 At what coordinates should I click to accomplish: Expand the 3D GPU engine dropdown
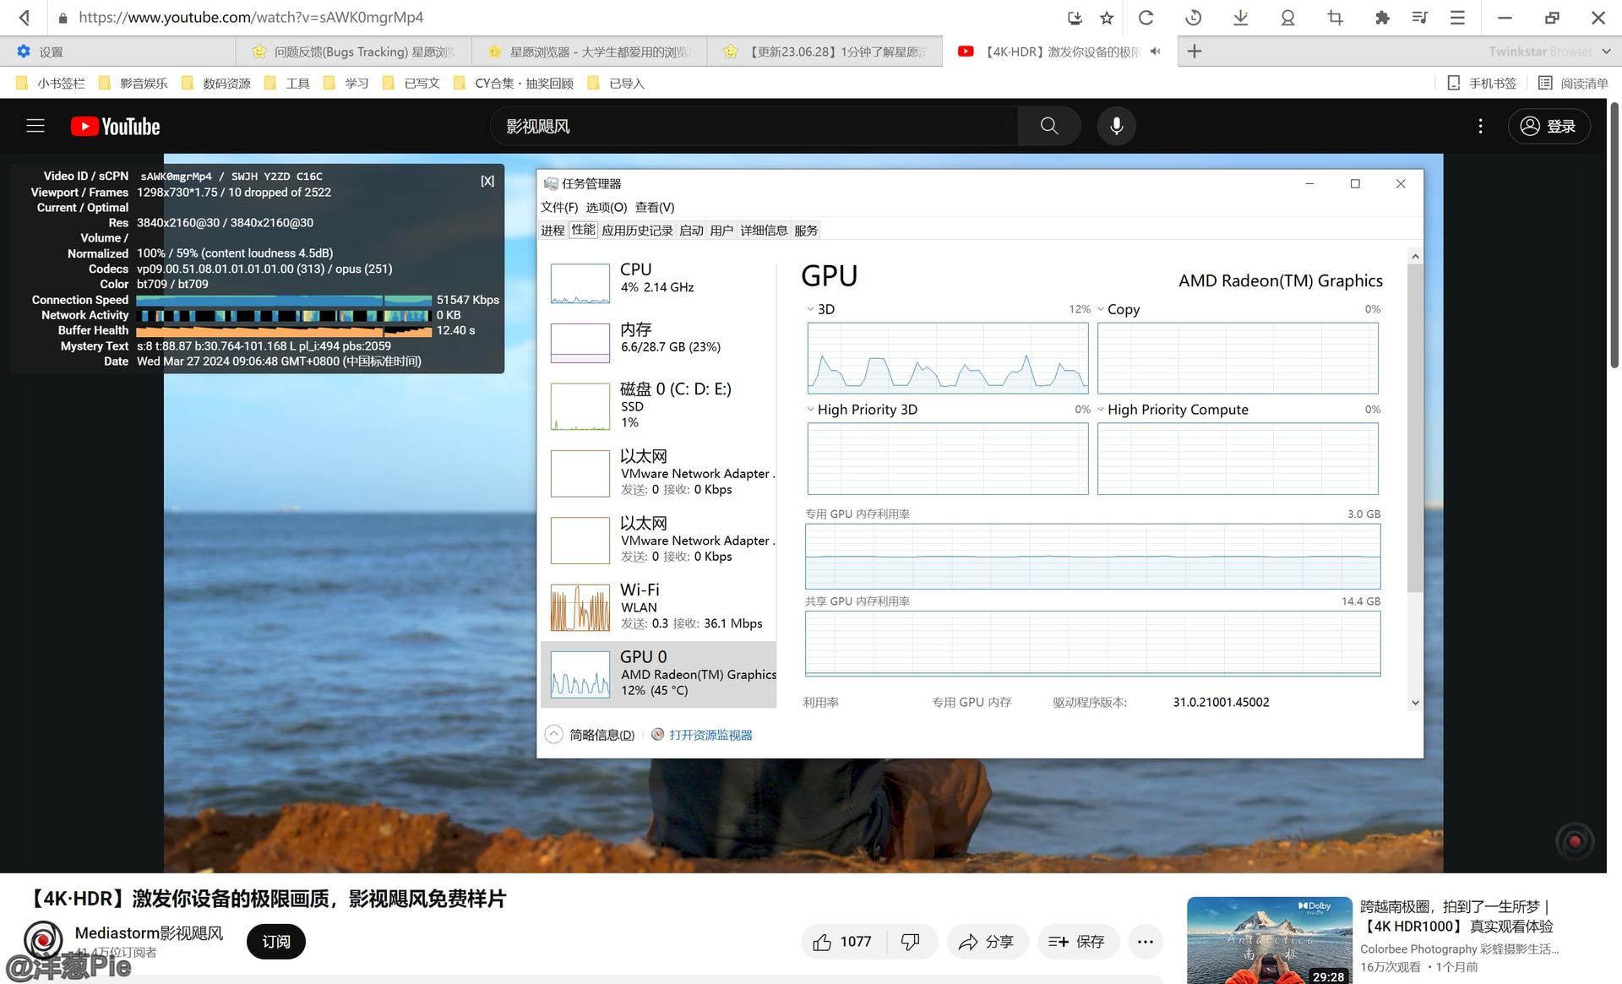coord(811,309)
